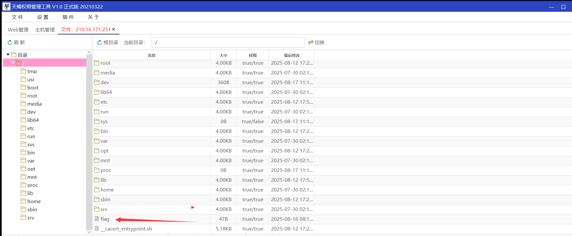This screenshot has height=236, width=572.
Task: Focus the 当前目录 path input field
Action: (x=228, y=42)
